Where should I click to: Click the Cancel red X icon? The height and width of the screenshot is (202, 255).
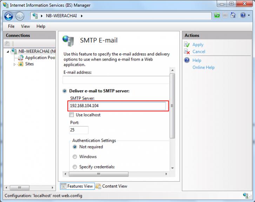187,52
